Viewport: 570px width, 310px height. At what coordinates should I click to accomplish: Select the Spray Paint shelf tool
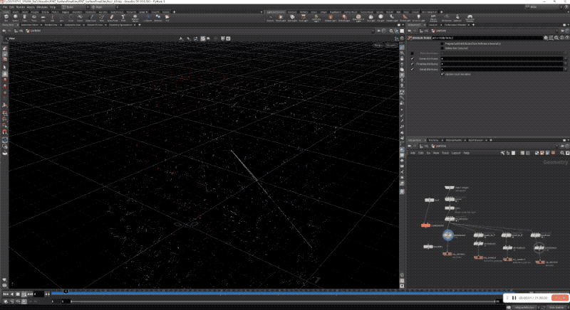[113, 16]
